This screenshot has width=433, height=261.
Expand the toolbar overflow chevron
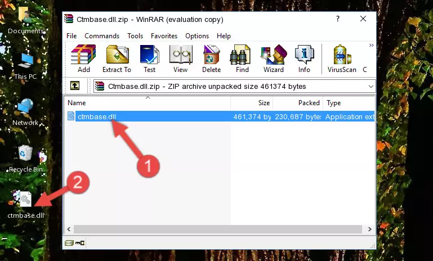click(x=372, y=45)
